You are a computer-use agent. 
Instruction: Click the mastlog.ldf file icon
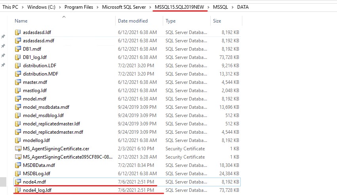pyautogui.click(x=18, y=91)
